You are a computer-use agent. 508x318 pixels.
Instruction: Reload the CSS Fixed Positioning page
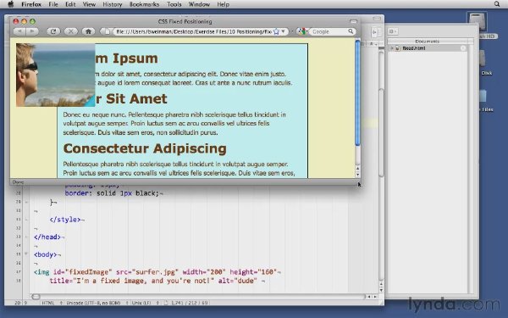click(x=53, y=31)
